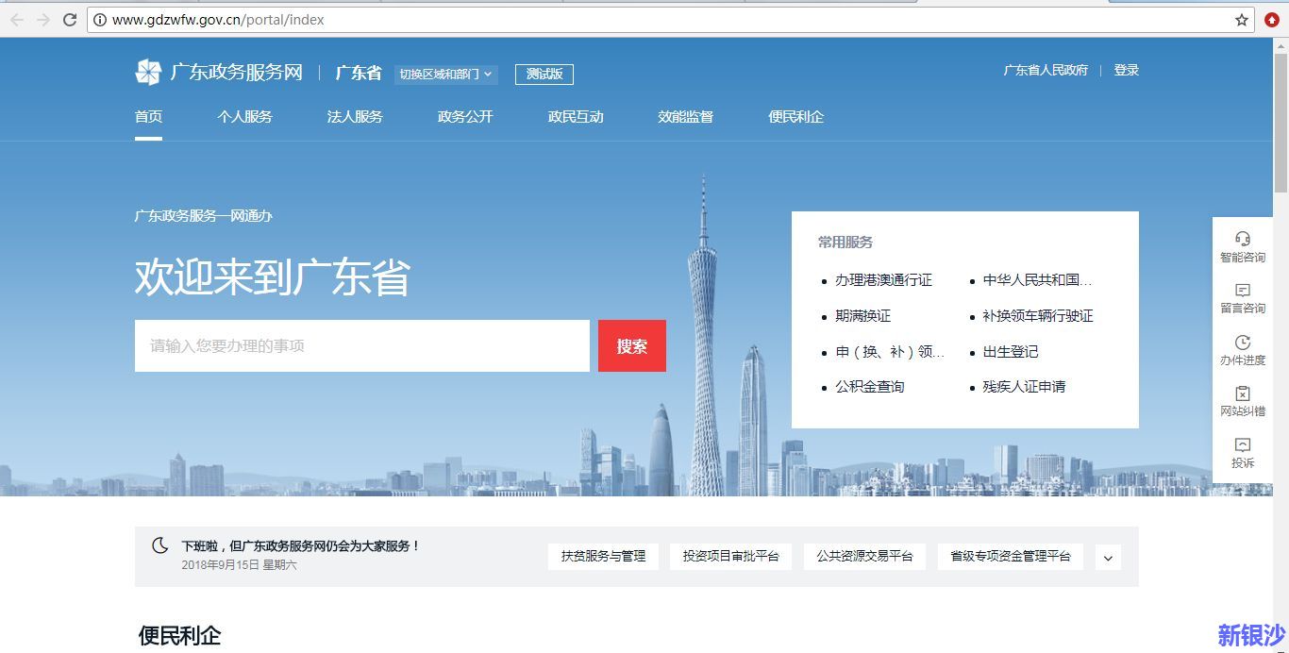The image size is (1289, 653).
Task: Click the 投资项目审批平台 button
Action: click(x=730, y=557)
